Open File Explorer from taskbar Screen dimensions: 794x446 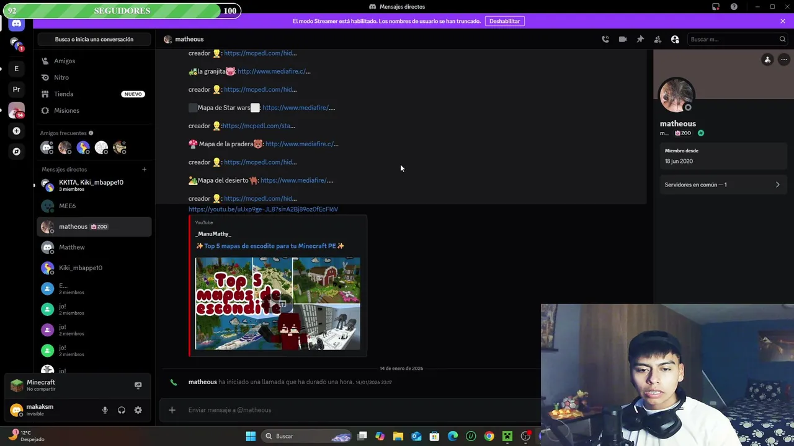click(x=398, y=436)
